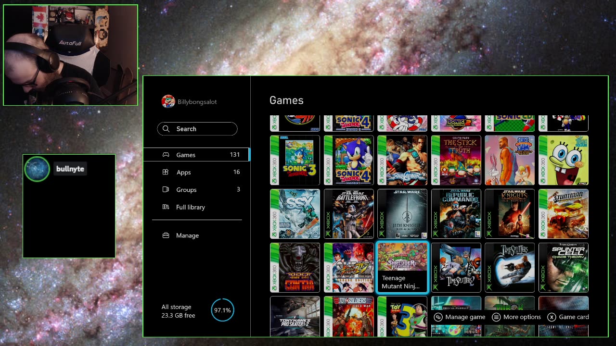Click the bullnyte username label
Viewport: 616px width, 346px height.
coord(70,169)
